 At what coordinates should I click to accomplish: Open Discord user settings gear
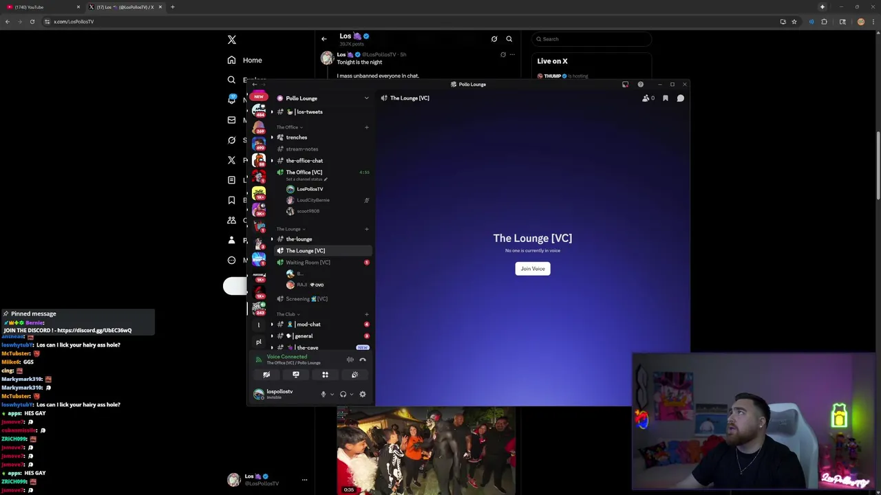pyautogui.click(x=363, y=394)
